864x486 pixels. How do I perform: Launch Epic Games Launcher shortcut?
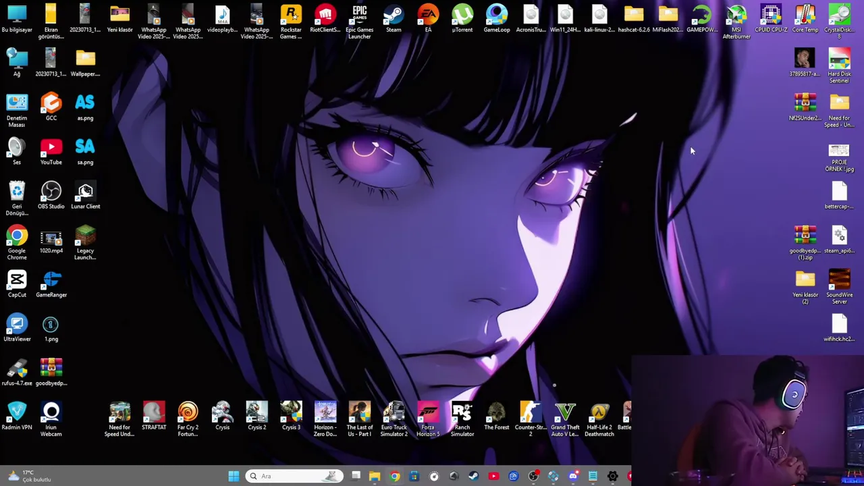coord(359,22)
